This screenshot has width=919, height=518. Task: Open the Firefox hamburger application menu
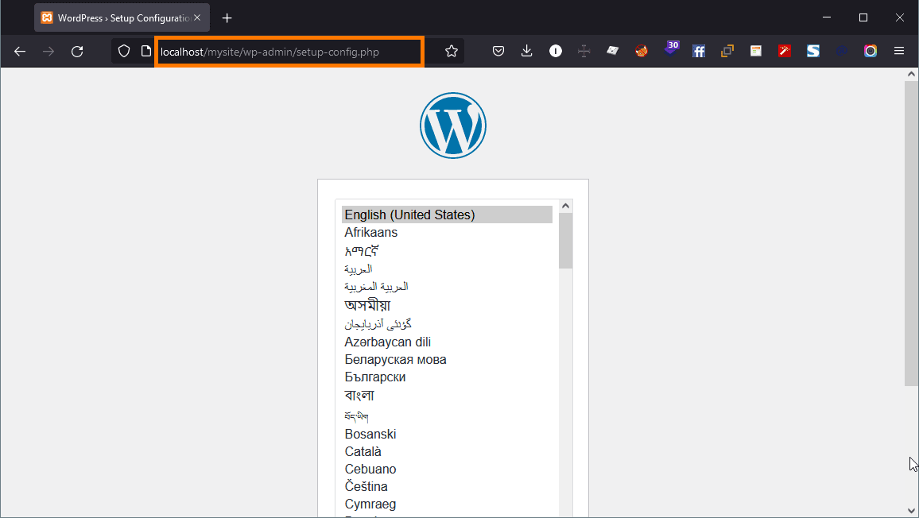(x=899, y=52)
